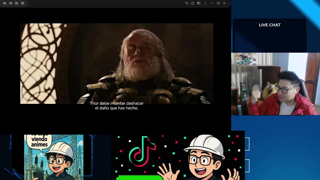320x180 pixels.
Task: Go to home via house icon
Action: 192,3
